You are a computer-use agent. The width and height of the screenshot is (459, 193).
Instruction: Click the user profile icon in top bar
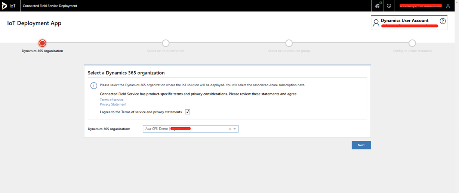point(448,6)
